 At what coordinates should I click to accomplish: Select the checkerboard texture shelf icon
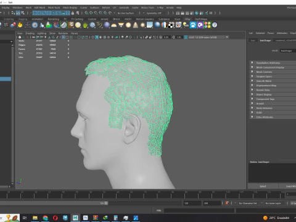click(x=171, y=25)
